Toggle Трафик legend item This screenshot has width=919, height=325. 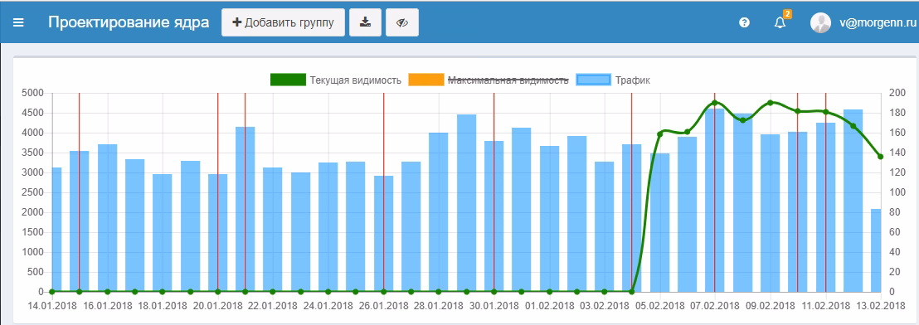click(x=613, y=80)
